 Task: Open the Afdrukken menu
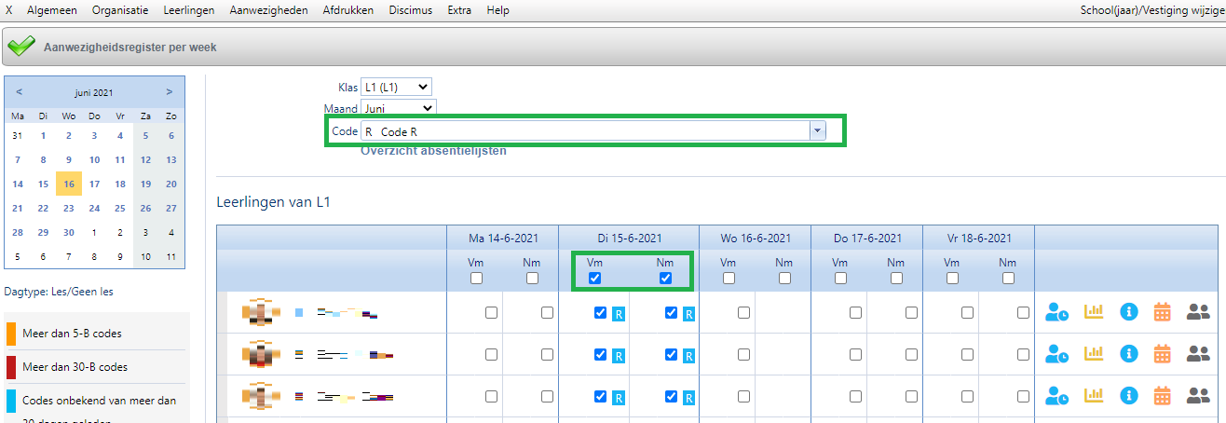click(347, 10)
